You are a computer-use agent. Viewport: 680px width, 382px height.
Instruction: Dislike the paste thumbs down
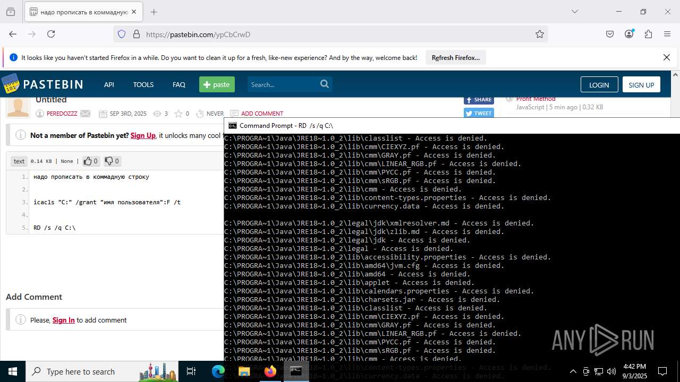112,161
